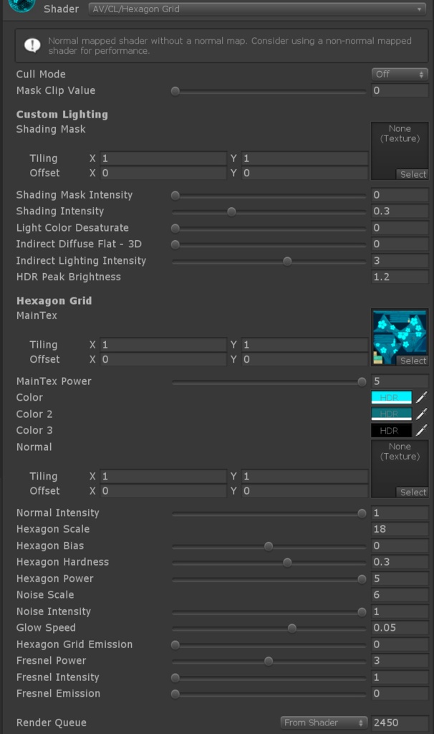Viewport: 434px width, 734px height.
Task: Sample a color with the Color 2 eyedropper
Action: [x=423, y=414]
